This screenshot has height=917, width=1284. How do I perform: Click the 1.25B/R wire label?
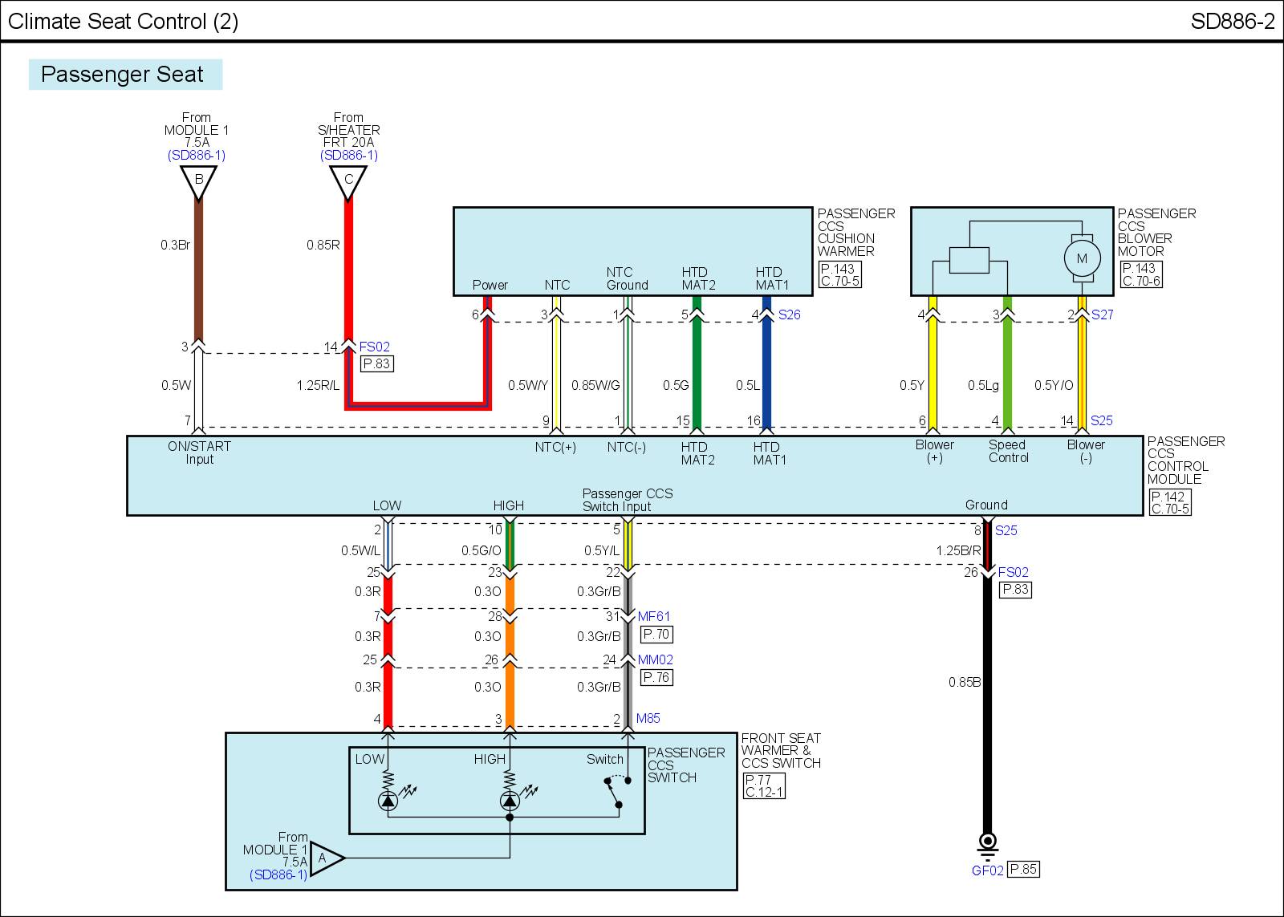click(x=958, y=551)
